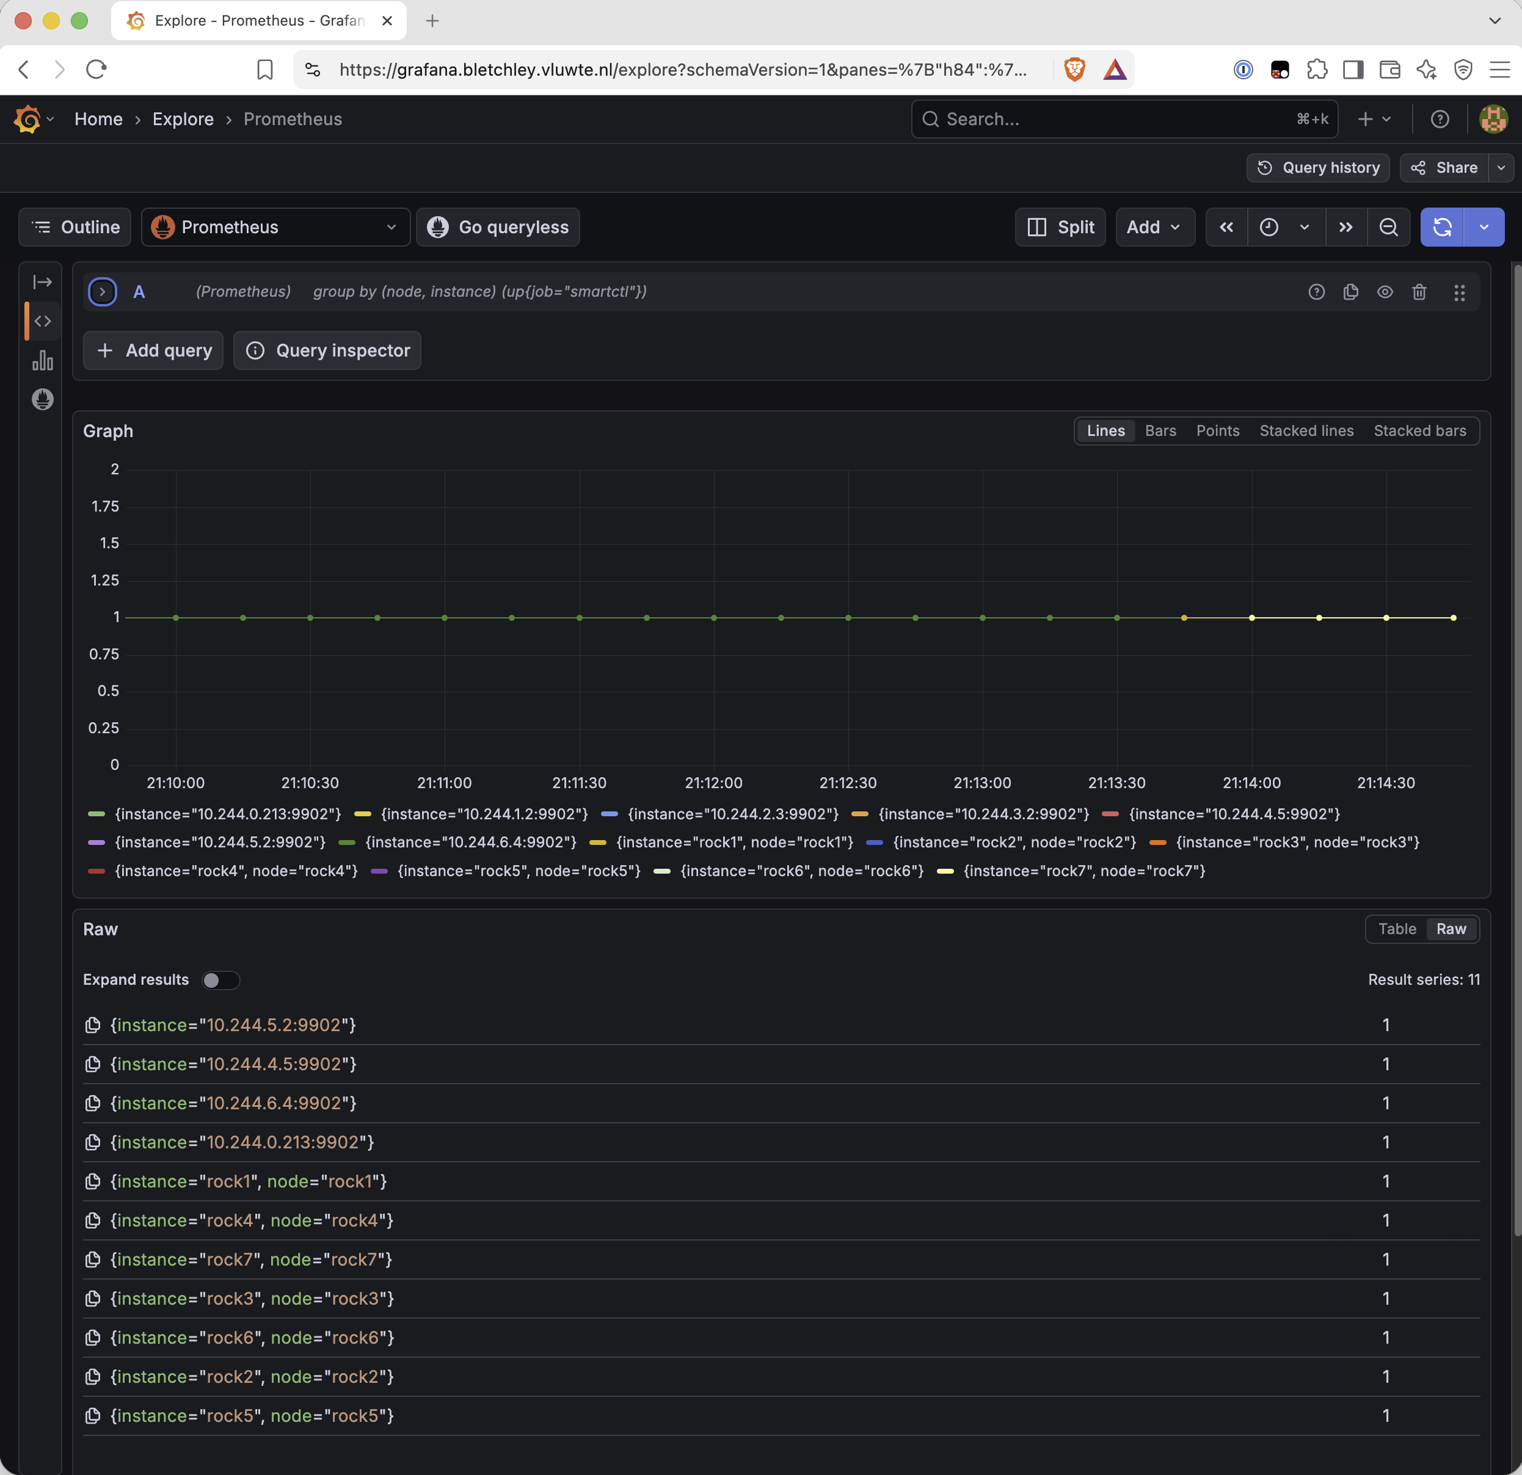Open the queries code icon in sidebar
1522x1475 pixels.
43,321
